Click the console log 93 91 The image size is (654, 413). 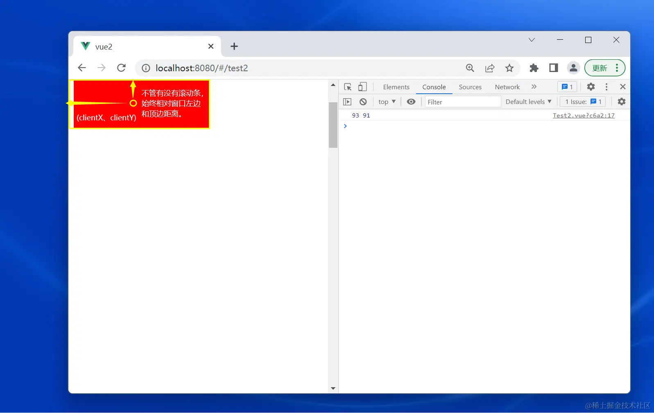coord(361,115)
